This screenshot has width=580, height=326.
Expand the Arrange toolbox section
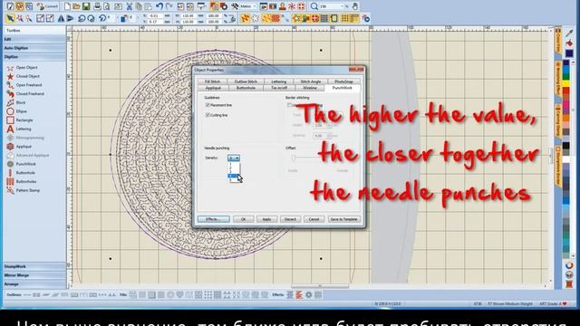(34, 284)
